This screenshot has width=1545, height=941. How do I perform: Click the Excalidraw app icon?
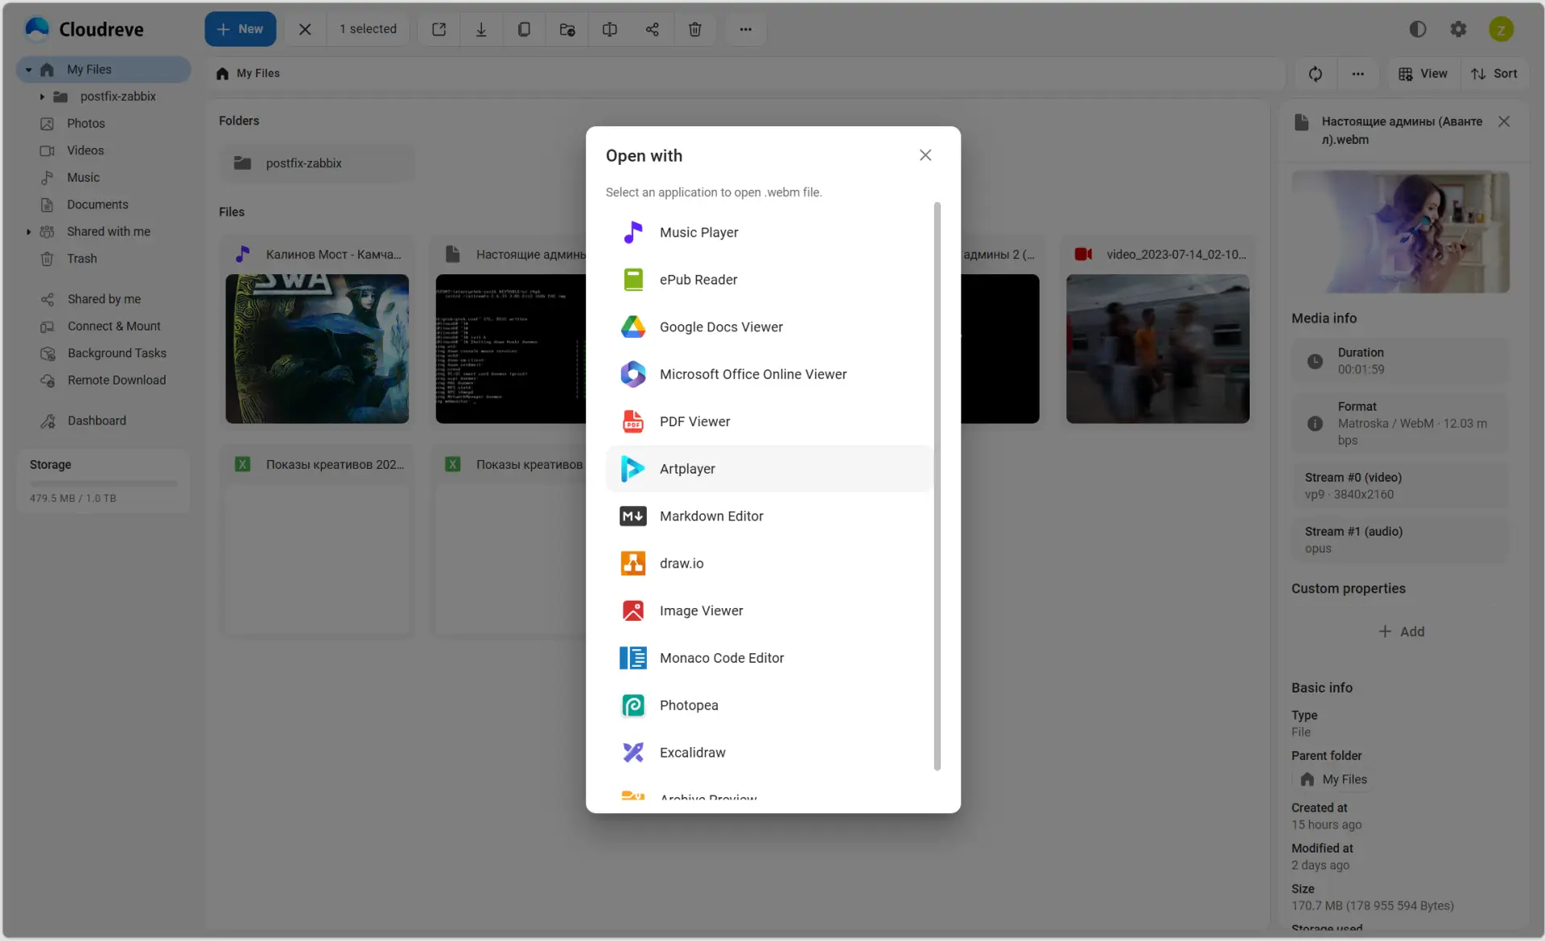pyautogui.click(x=633, y=753)
